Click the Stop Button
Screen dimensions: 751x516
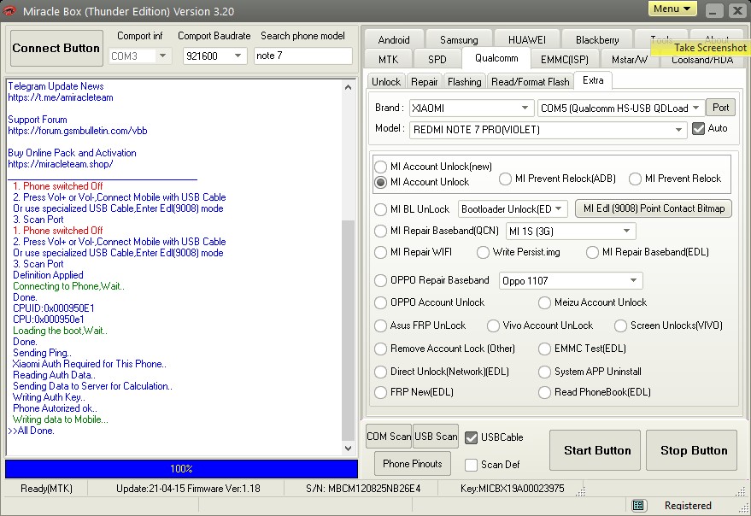coord(691,450)
